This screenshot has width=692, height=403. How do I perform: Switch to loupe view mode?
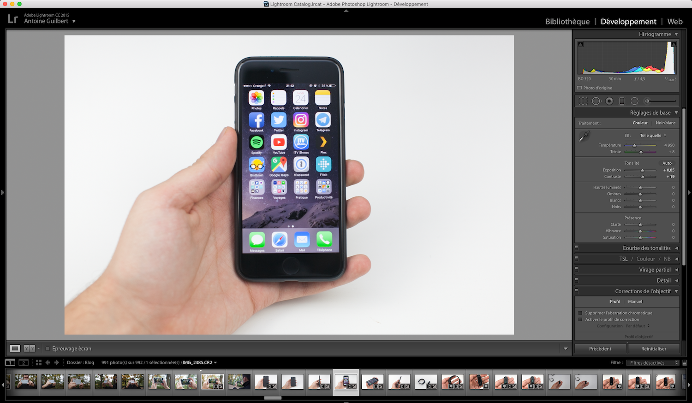pyautogui.click(x=15, y=349)
